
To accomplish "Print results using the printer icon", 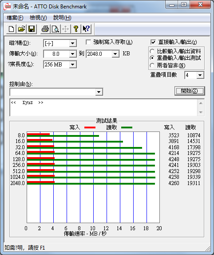I will click(45, 29).
